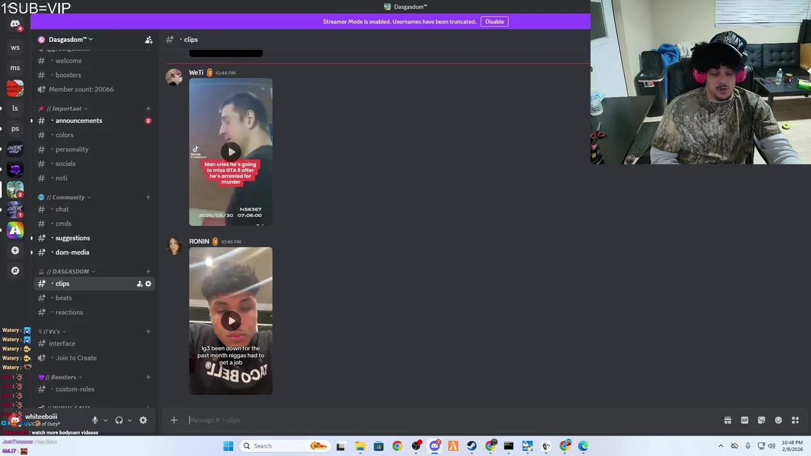Open the GIF picker
811x456 pixels.
(744, 420)
